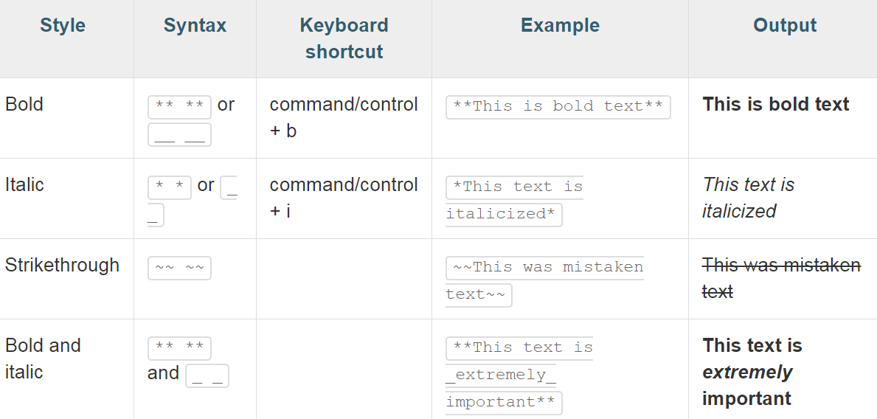Click the italicized output text
This screenshot has width=877, height=419.
pyautogui.click(x=749, y=198)
